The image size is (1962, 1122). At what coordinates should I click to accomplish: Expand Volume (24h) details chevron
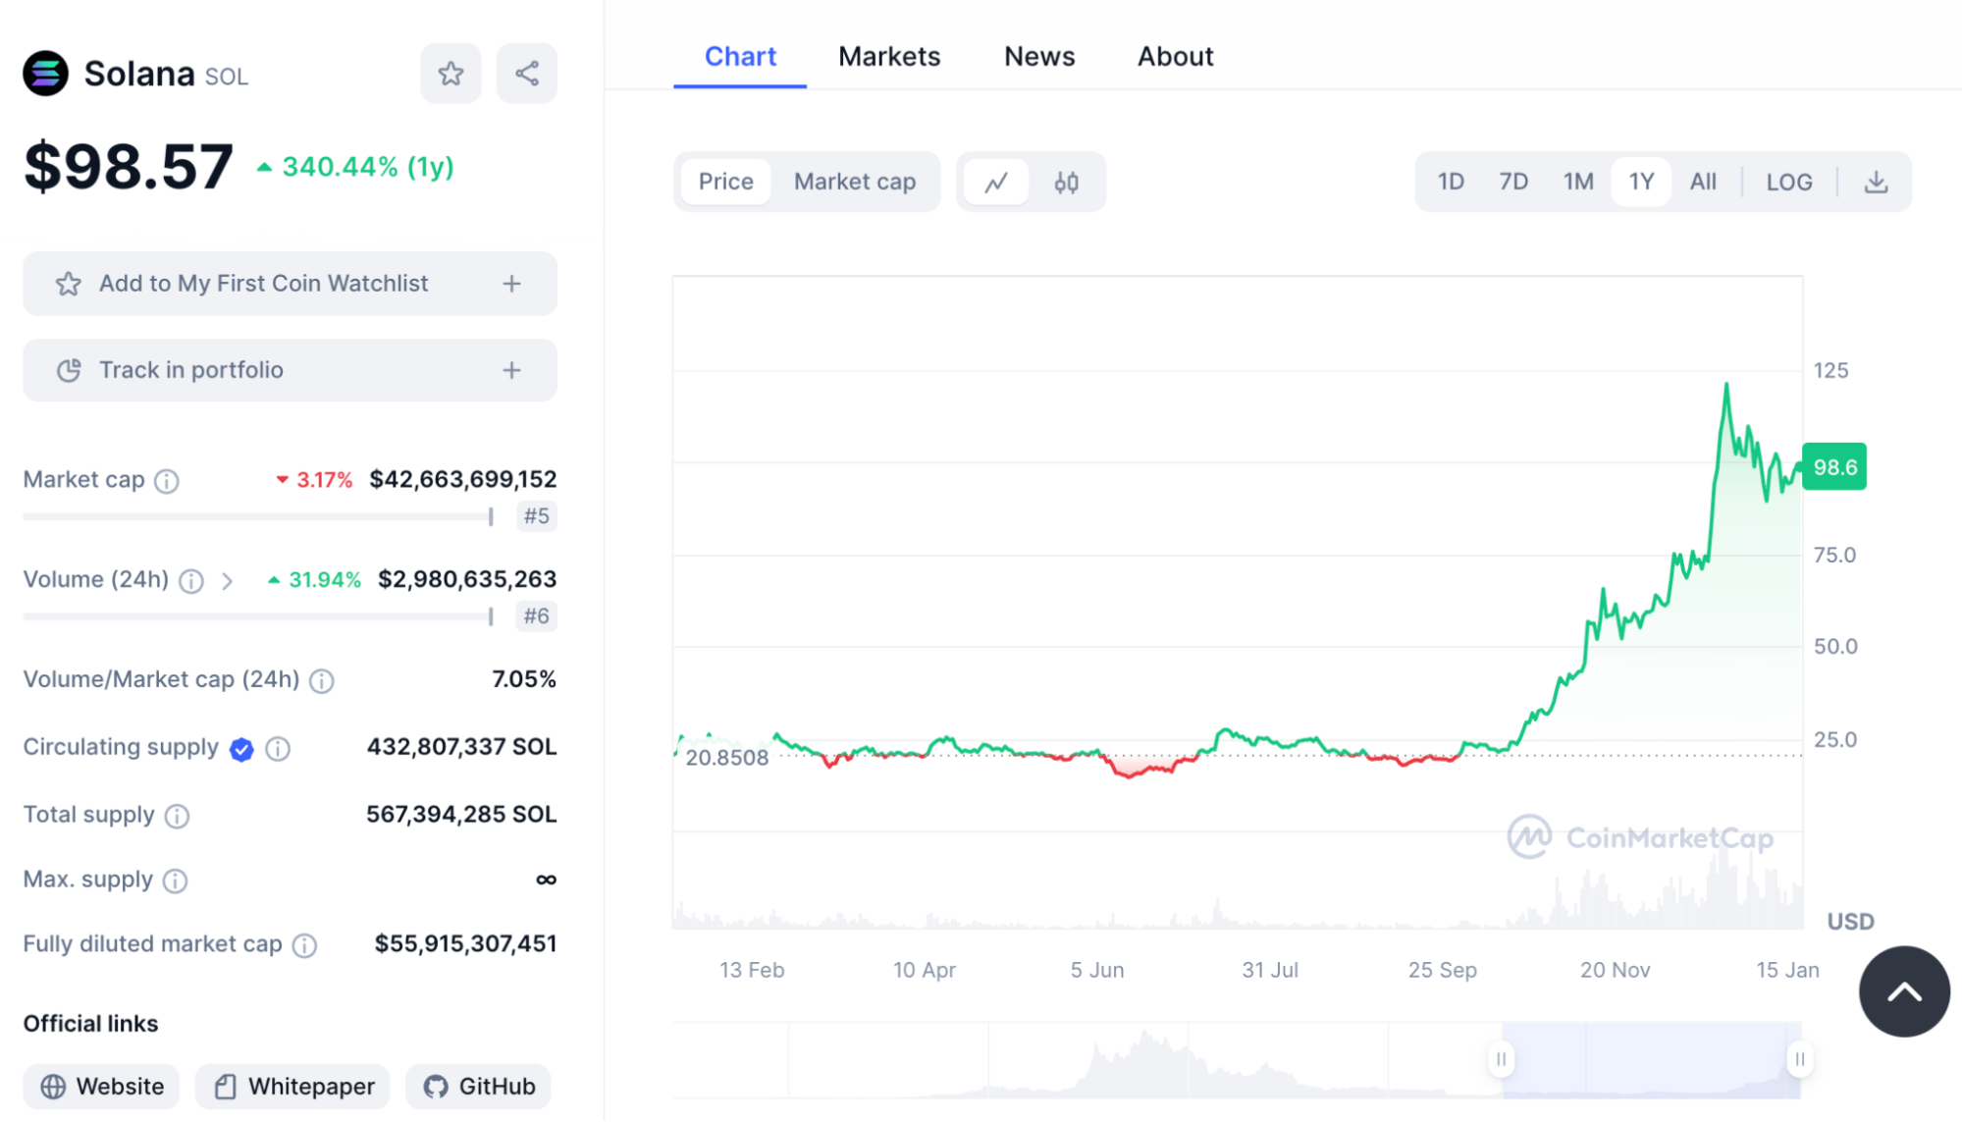pyautogui.click(x=227, y=581)
